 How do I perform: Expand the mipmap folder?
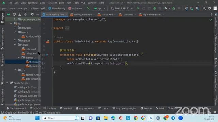coord(15,41)
